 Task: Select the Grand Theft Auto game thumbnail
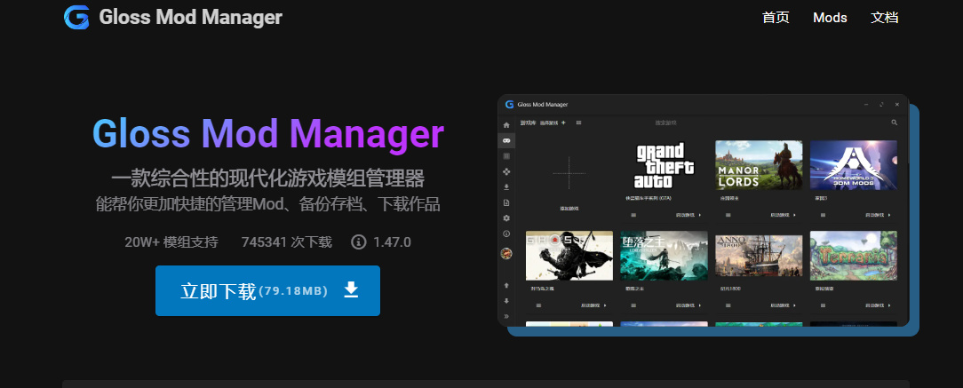(x=664, y=165)
